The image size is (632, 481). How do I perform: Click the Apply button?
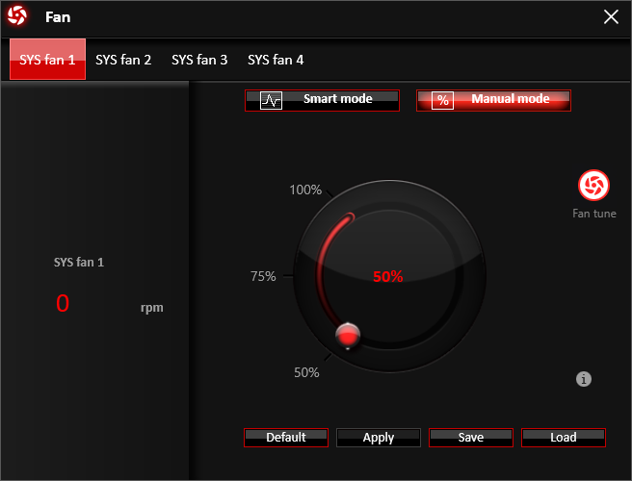(379, 438)
